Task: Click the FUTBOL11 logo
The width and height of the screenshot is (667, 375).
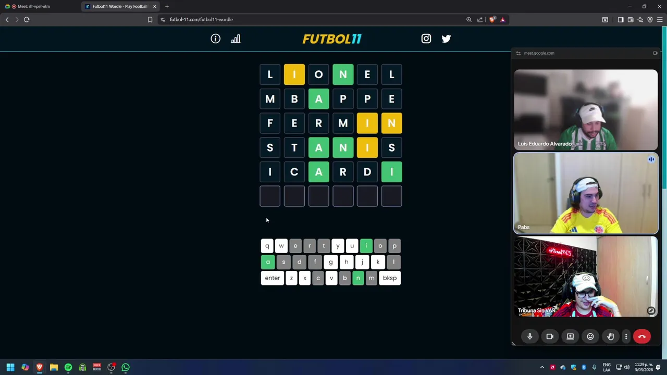Action: pos(332,39)
